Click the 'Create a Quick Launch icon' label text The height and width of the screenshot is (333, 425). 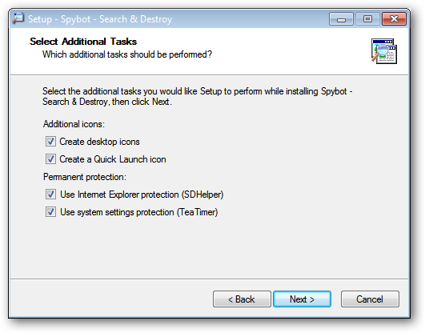click(113, 159)
